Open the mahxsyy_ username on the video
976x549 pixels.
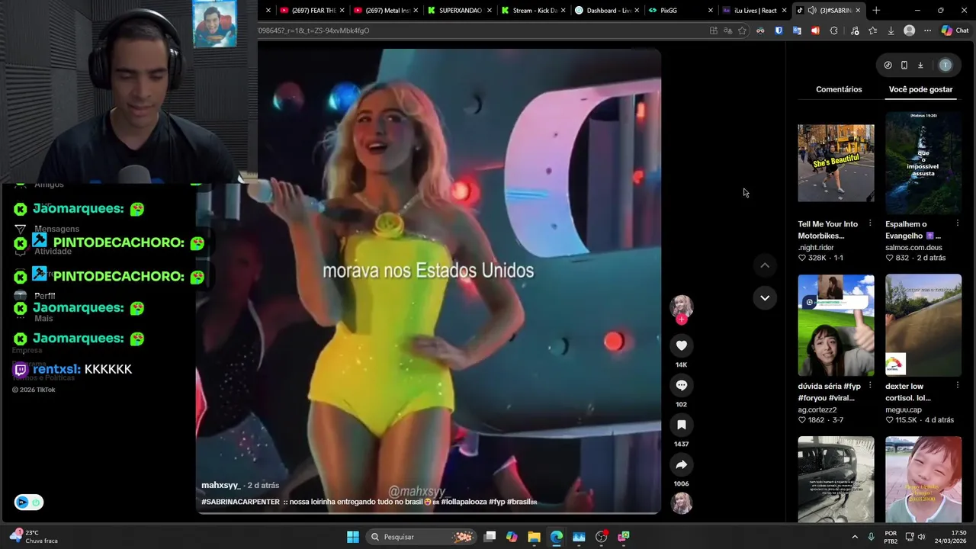point(220,485)
